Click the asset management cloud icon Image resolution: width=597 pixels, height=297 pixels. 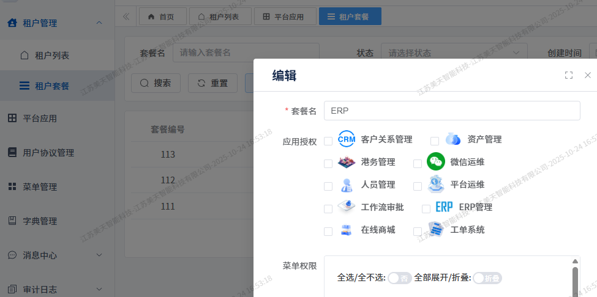(452, 139)
